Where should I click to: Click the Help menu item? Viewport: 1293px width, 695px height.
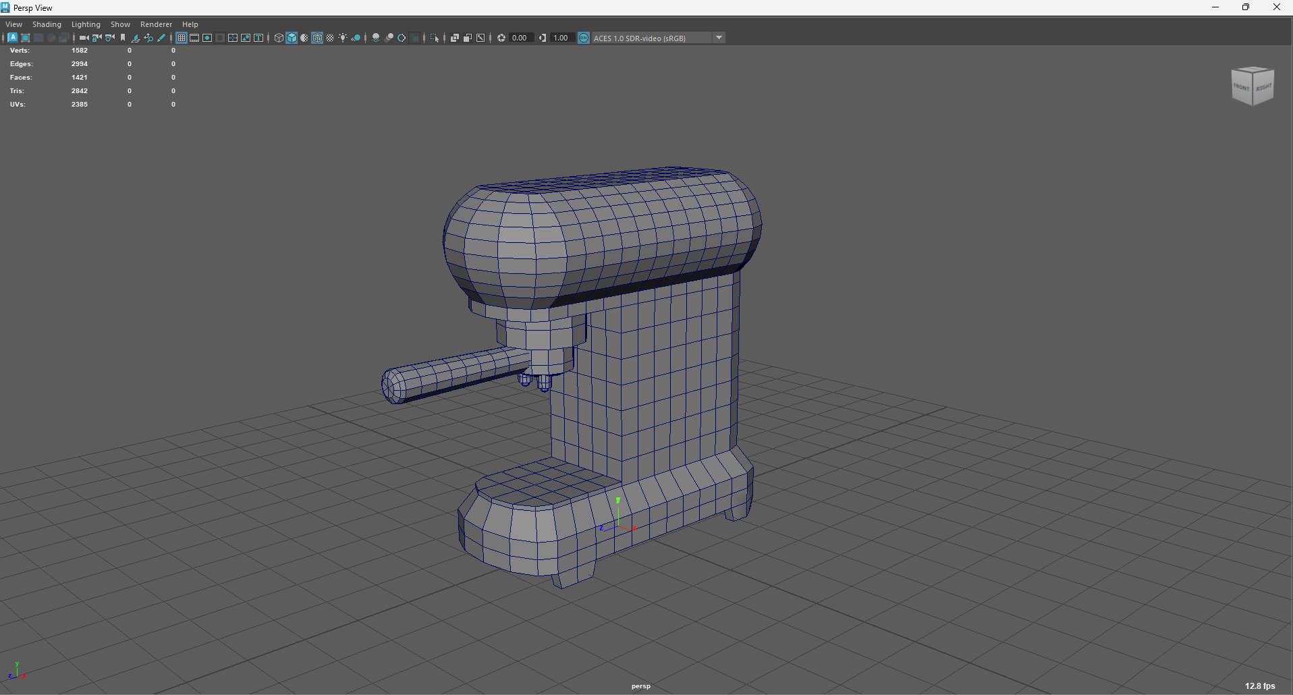coord(190,24)
